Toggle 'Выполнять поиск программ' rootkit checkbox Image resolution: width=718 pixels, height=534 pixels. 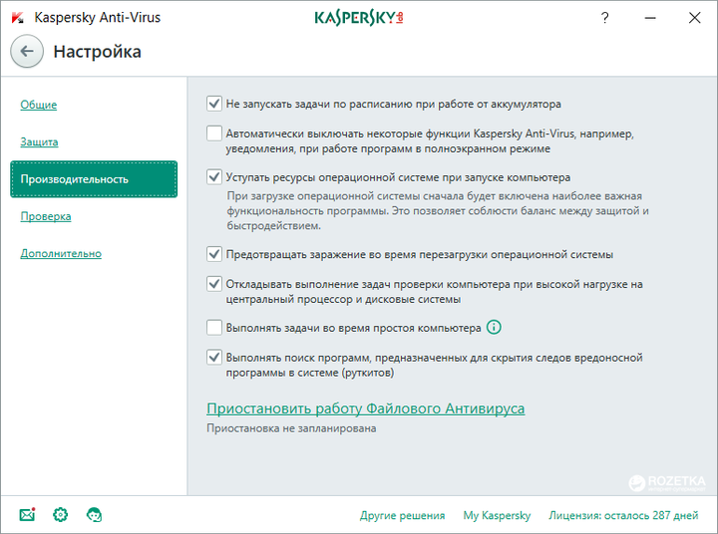tap(214, 357)
